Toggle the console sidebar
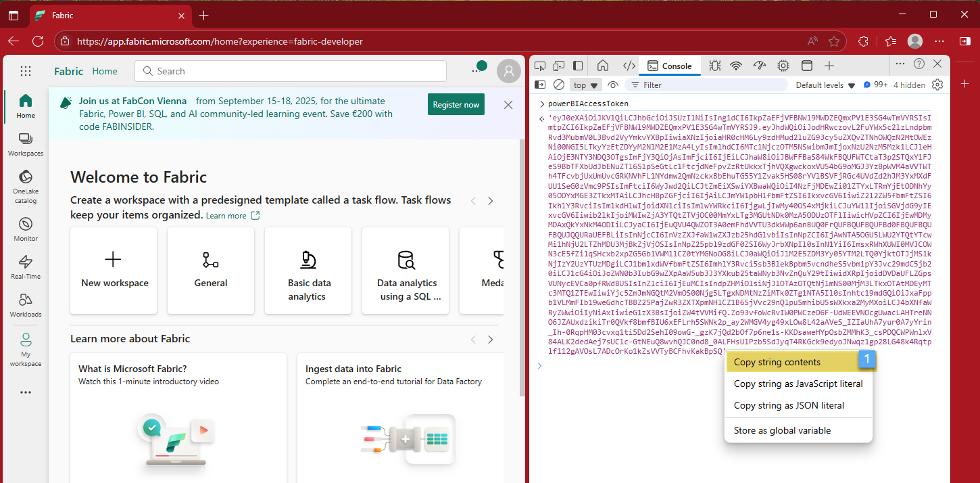Viewport: 980px width, 483px height. (x=540, y=85)
